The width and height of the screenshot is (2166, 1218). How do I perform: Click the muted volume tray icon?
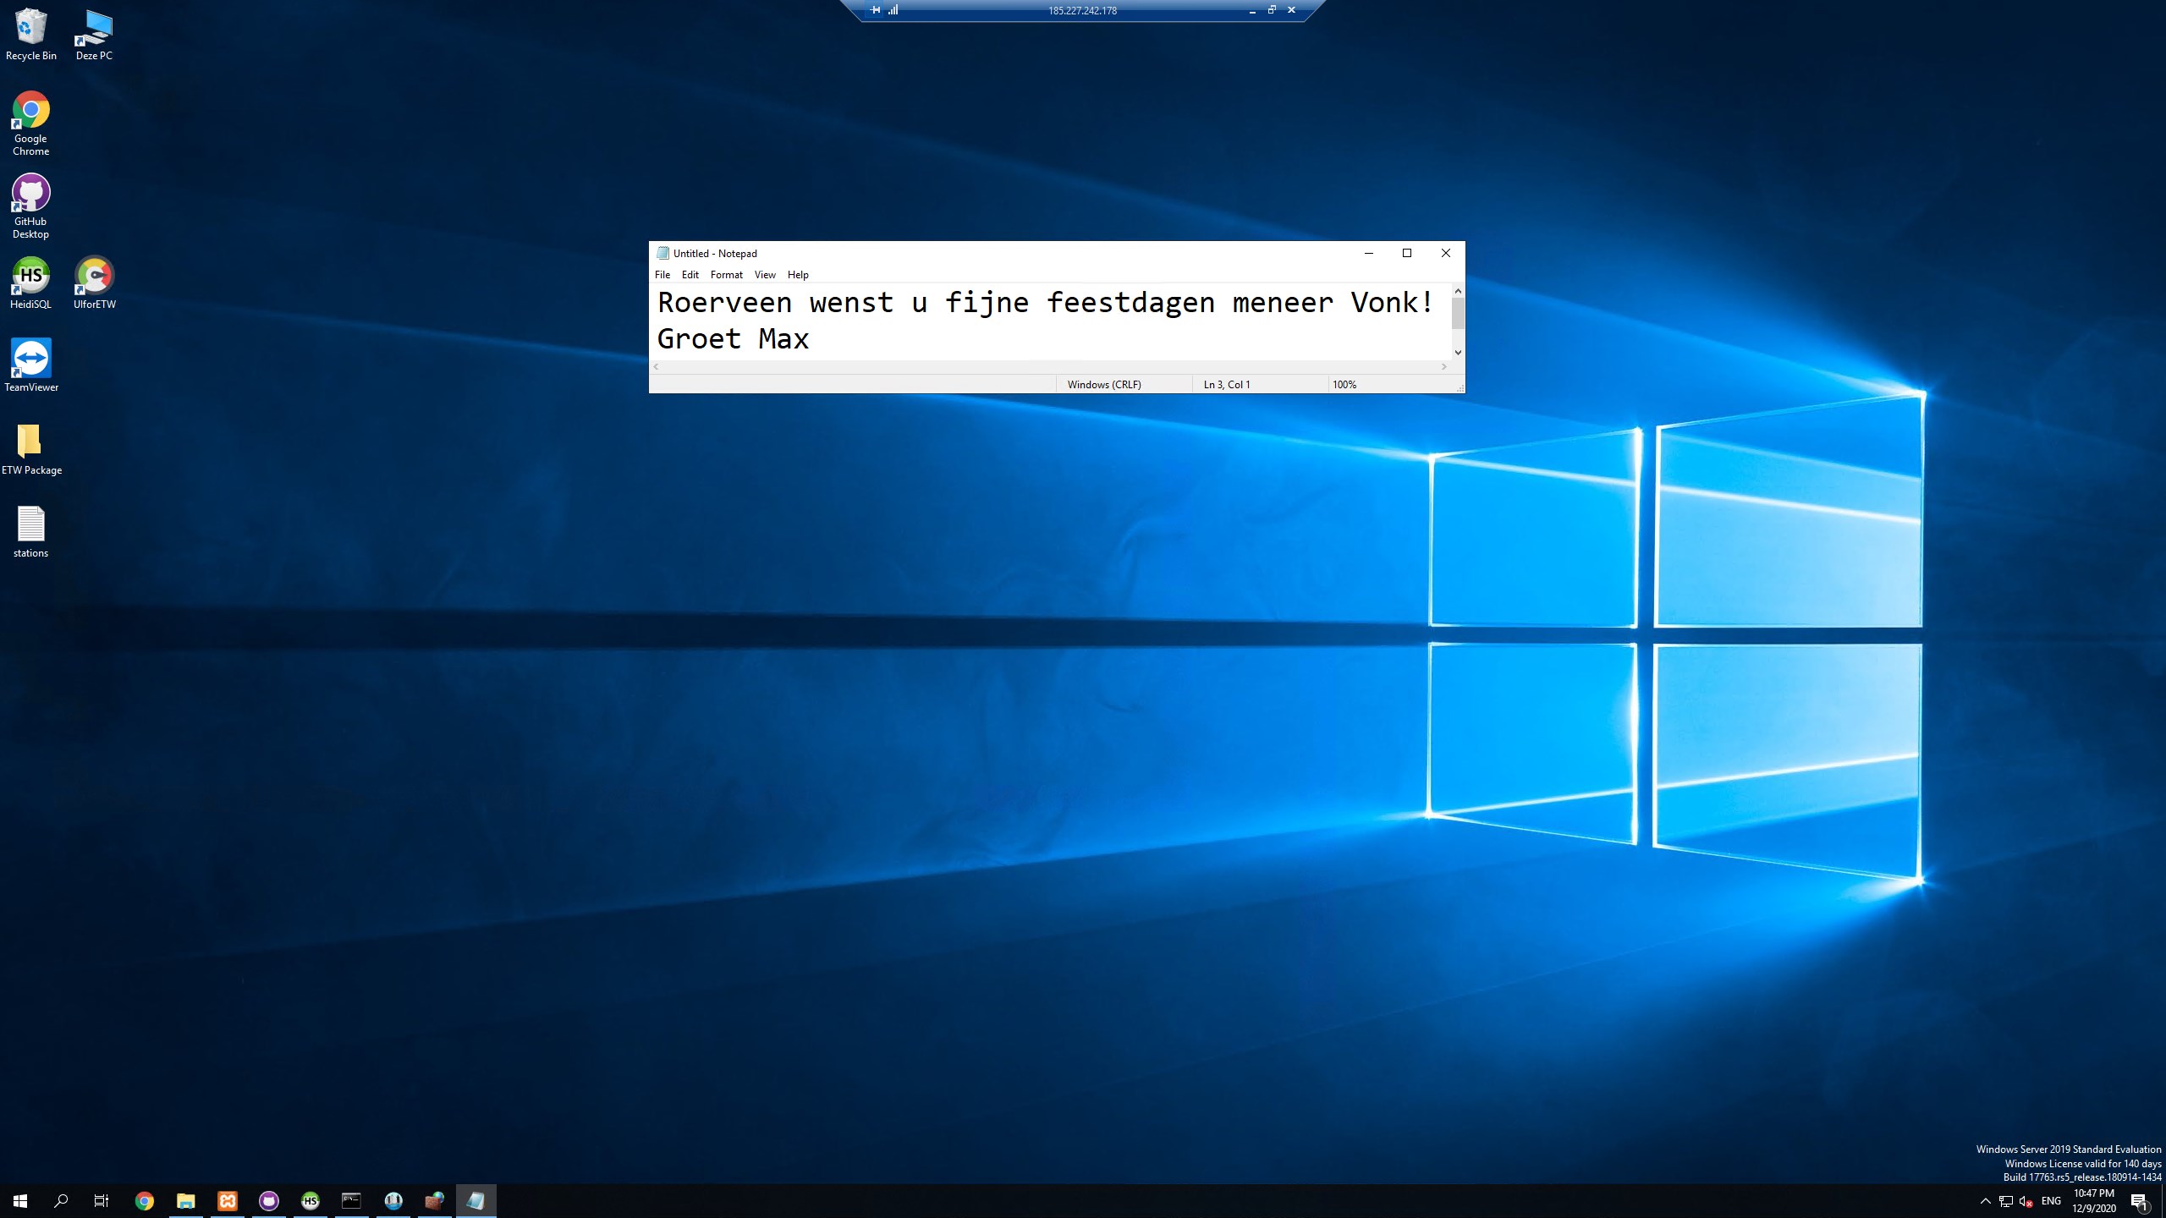click(x=2026, y=1201)
